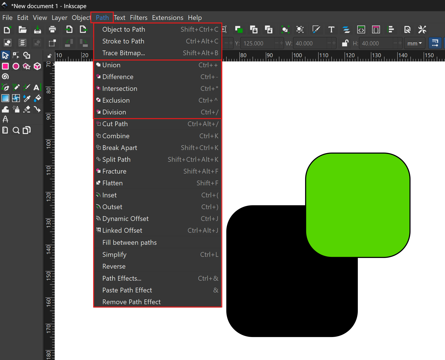The image size is (445, 360).
Task: Open Align and Distribute dialog icon
Action: point(391,29)
